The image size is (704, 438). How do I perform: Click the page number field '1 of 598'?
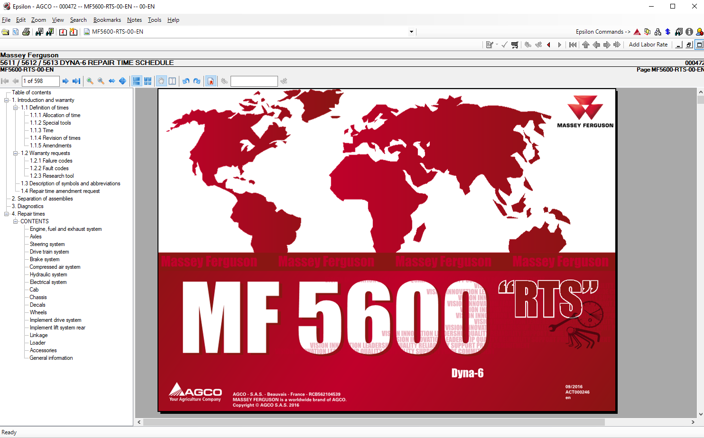(41, 81)
